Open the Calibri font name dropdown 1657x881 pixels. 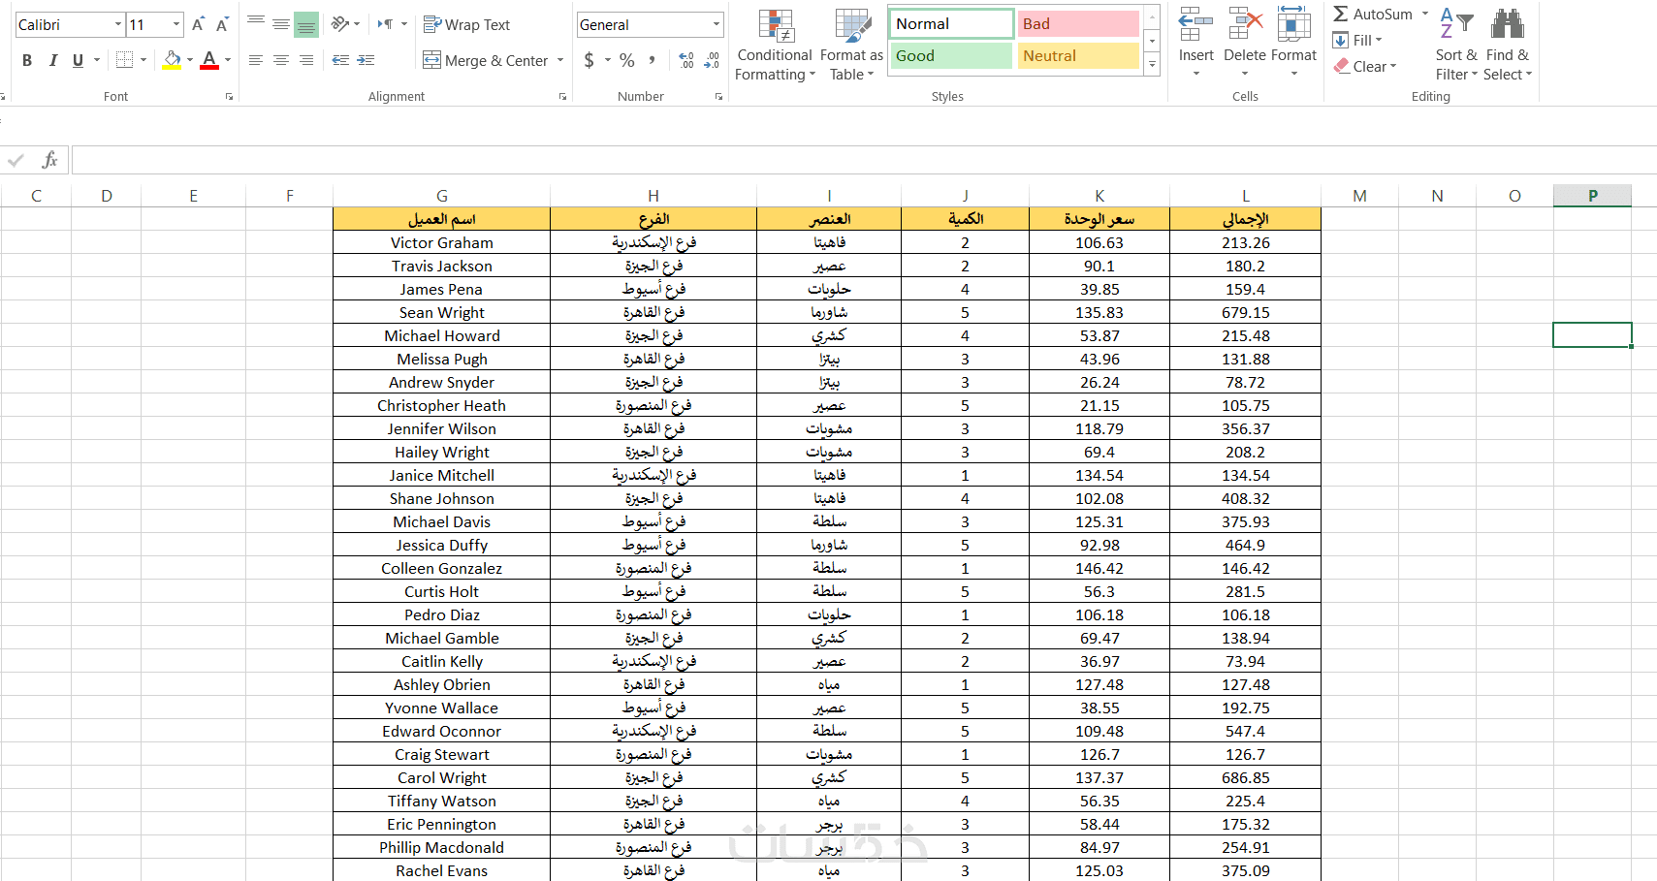click(x=118, y=25)
